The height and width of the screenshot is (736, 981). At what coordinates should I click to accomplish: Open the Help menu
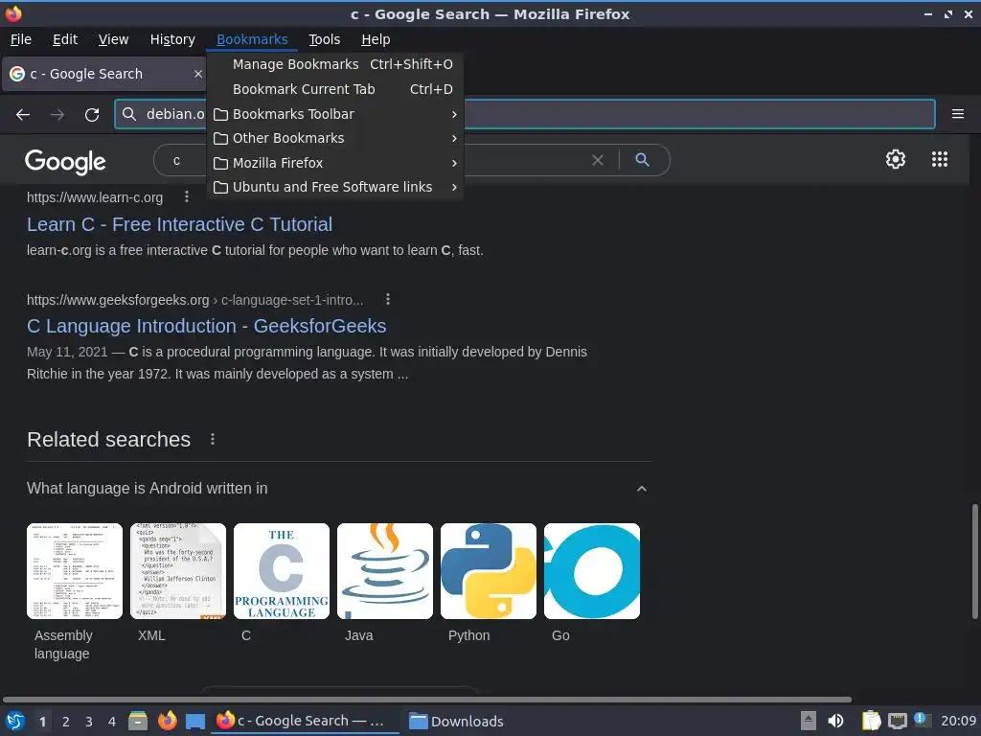tap(376, 39)
